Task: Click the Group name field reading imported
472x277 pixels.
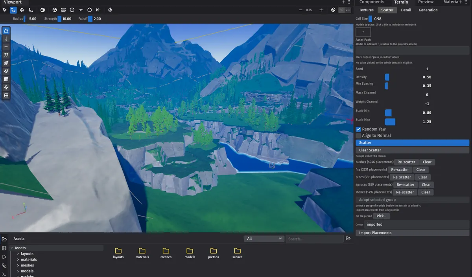Action: click(417, 224)
